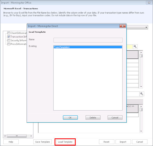This screenshot has height=146, width=153.
Task: Open the dropdown at top right
Action: coord(146,27)
